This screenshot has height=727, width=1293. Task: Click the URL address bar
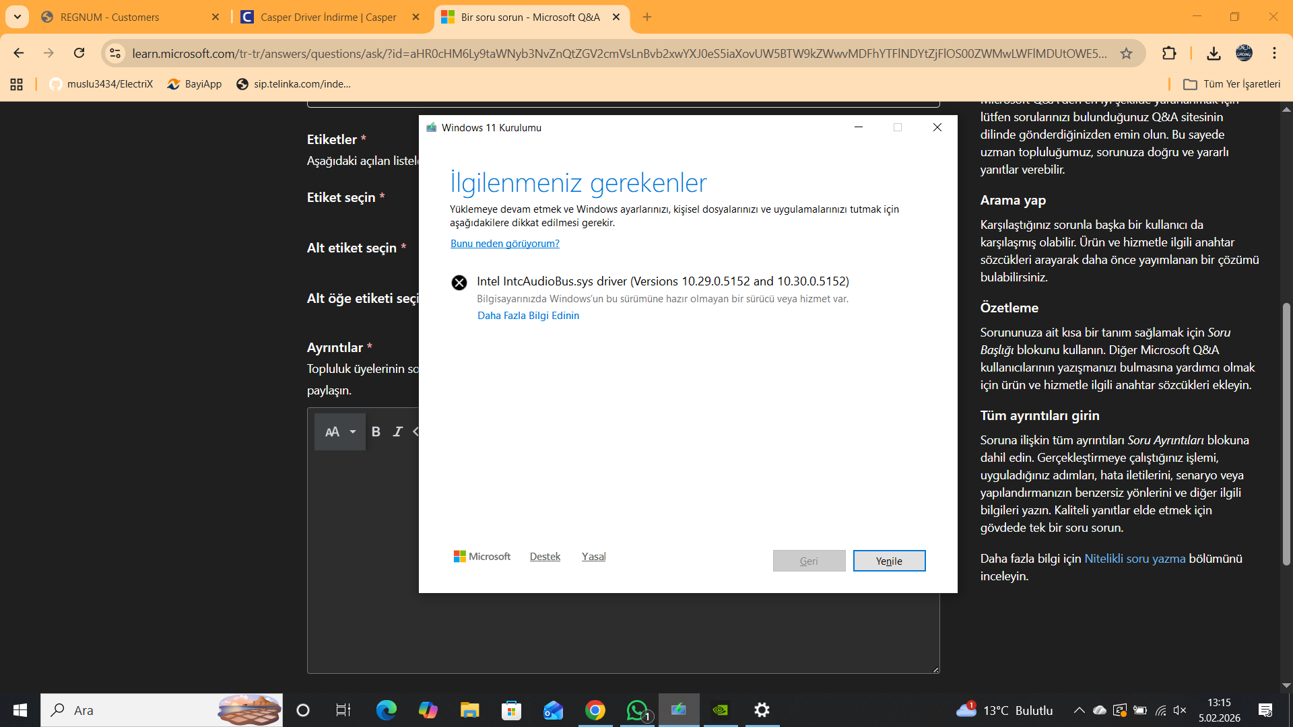point(619,53)
